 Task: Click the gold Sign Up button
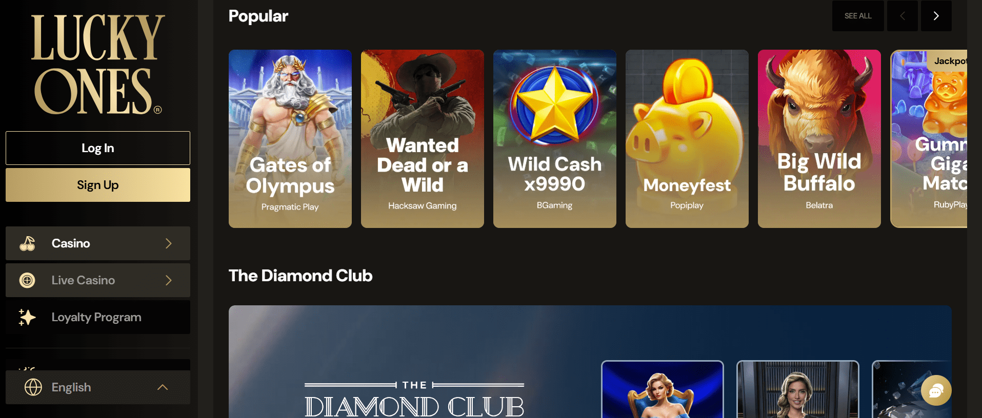[x=98, y=185]
